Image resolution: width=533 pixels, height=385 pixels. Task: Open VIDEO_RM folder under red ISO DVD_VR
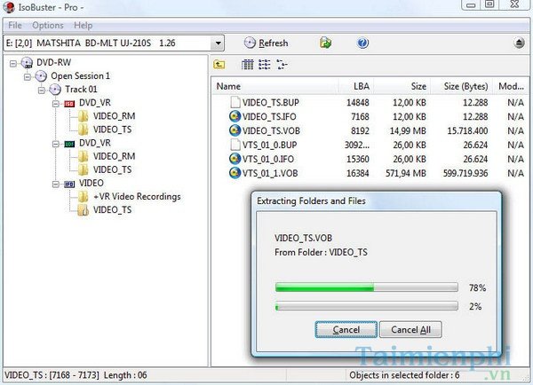click(x=115, y=116)
